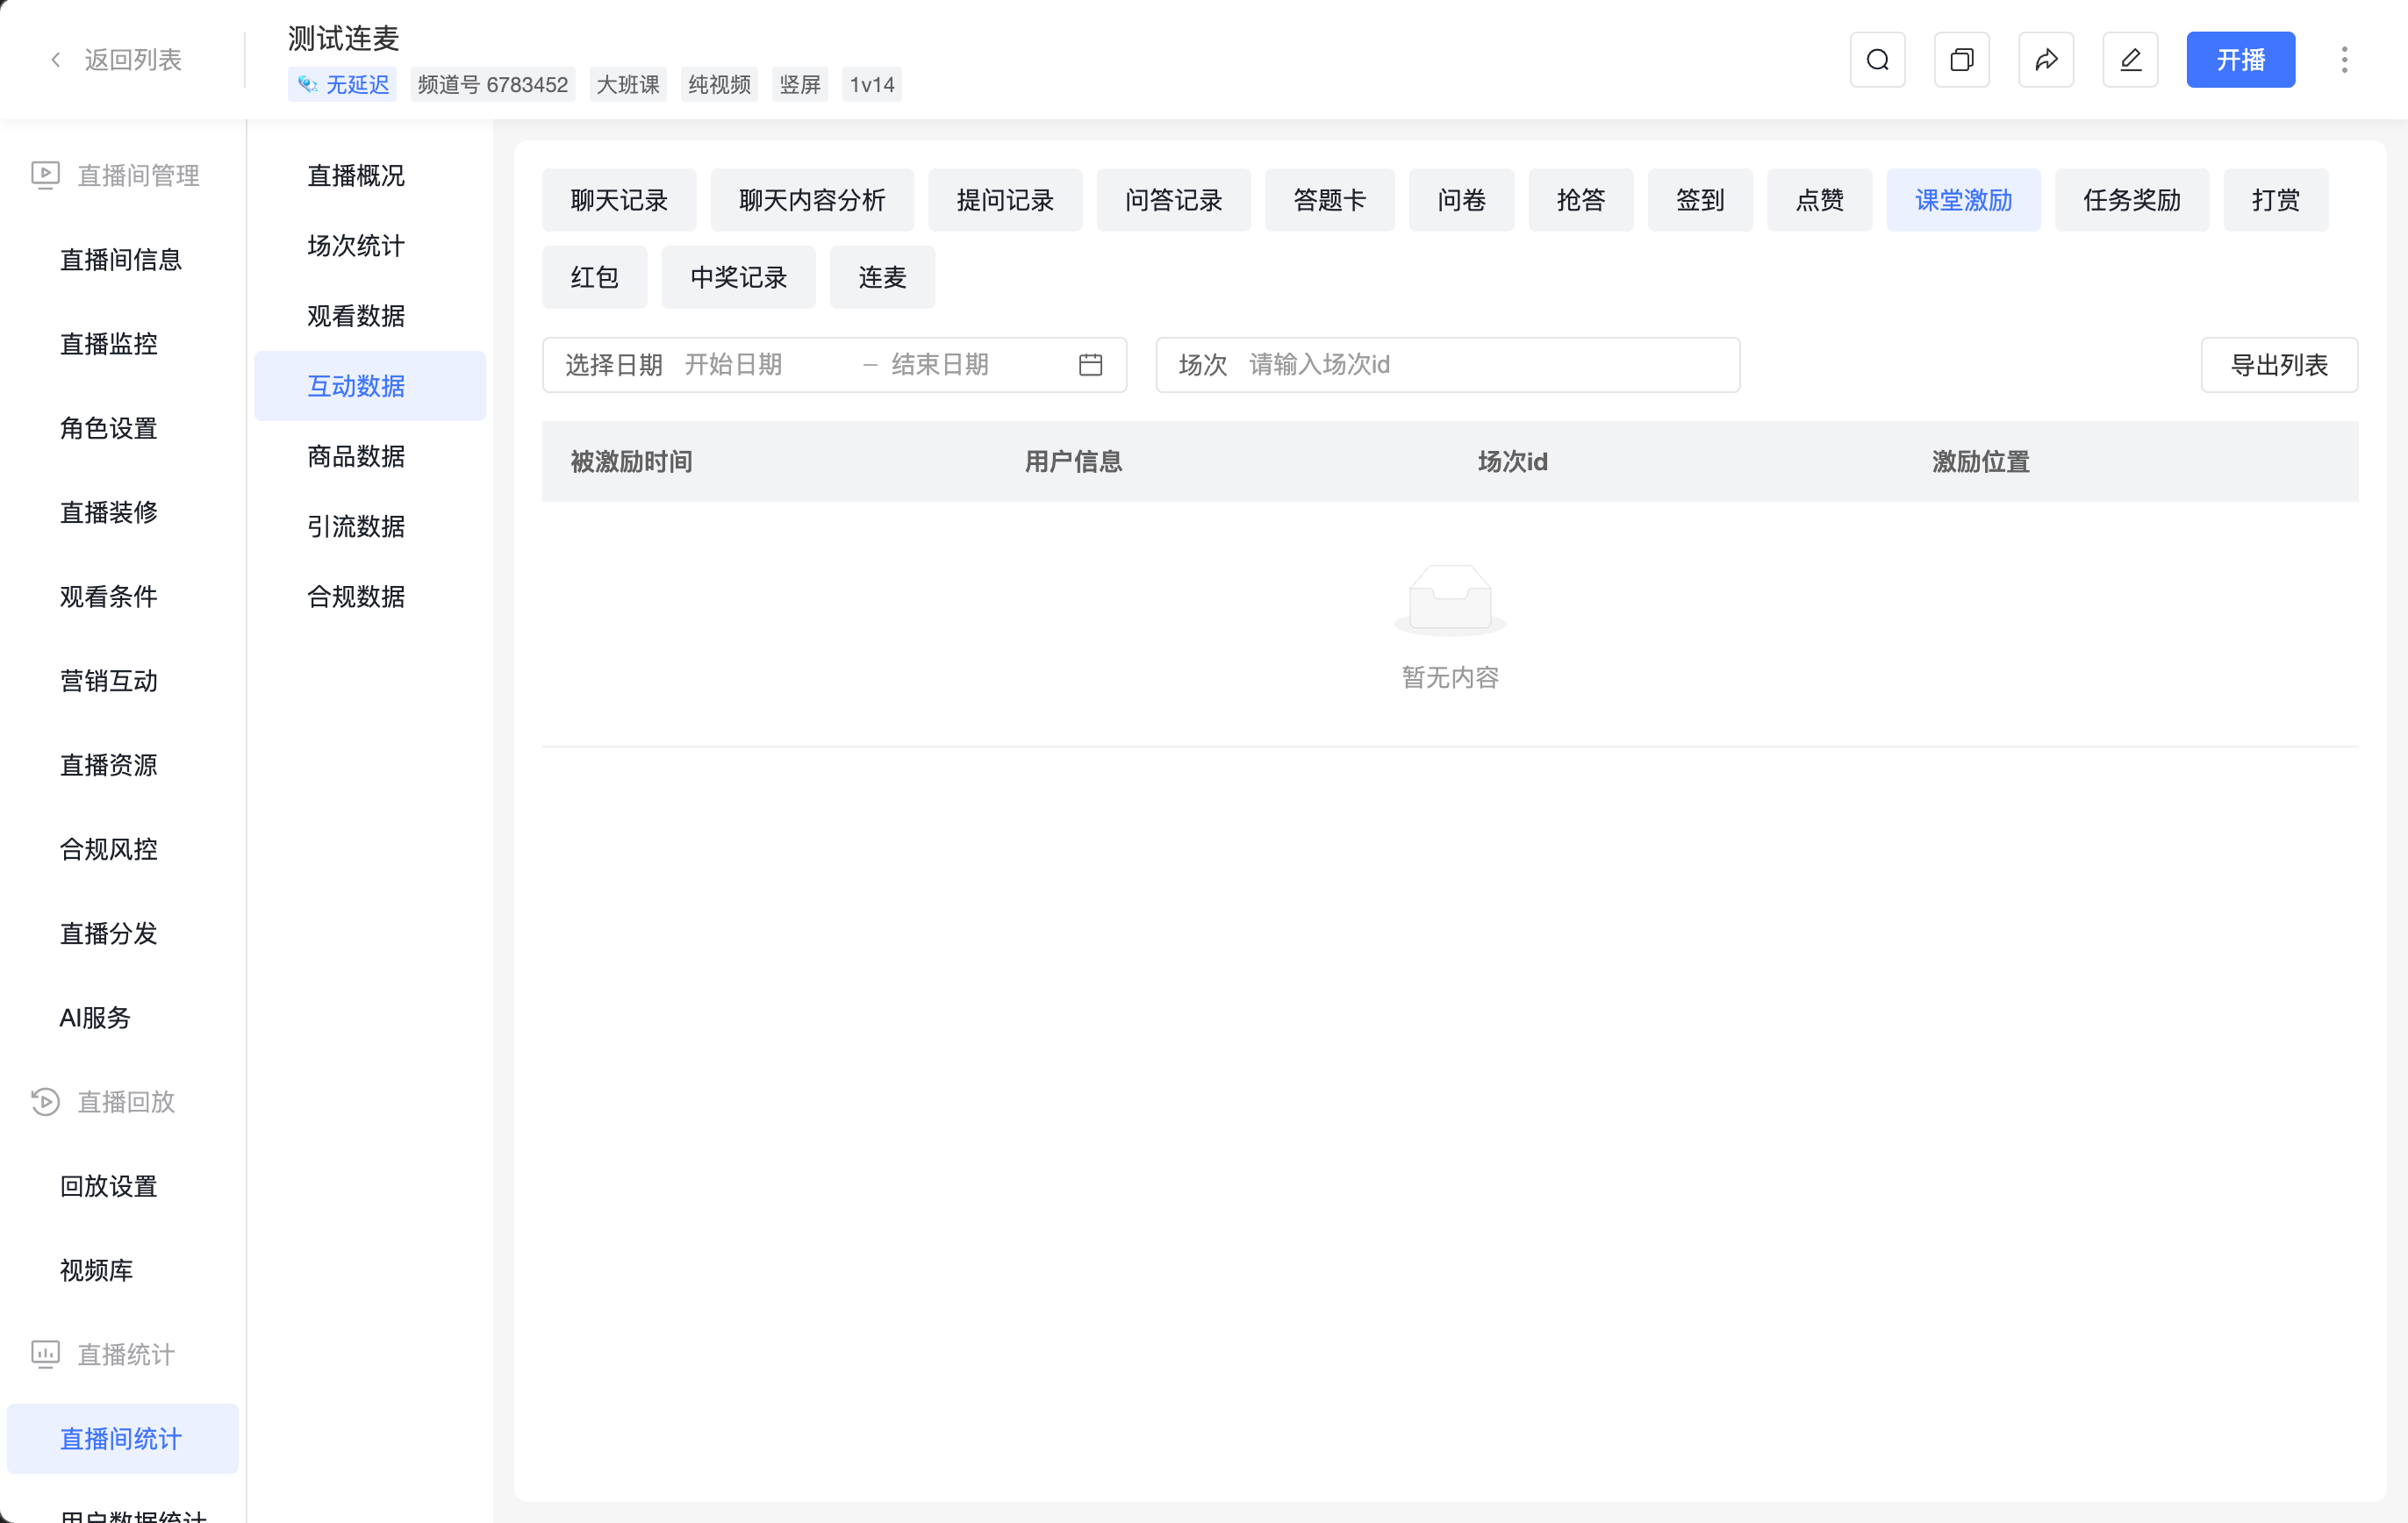The width and height of the screenshot is (2408, 1523).
Task: Click the blue 开播 button
Action: 2240,60
